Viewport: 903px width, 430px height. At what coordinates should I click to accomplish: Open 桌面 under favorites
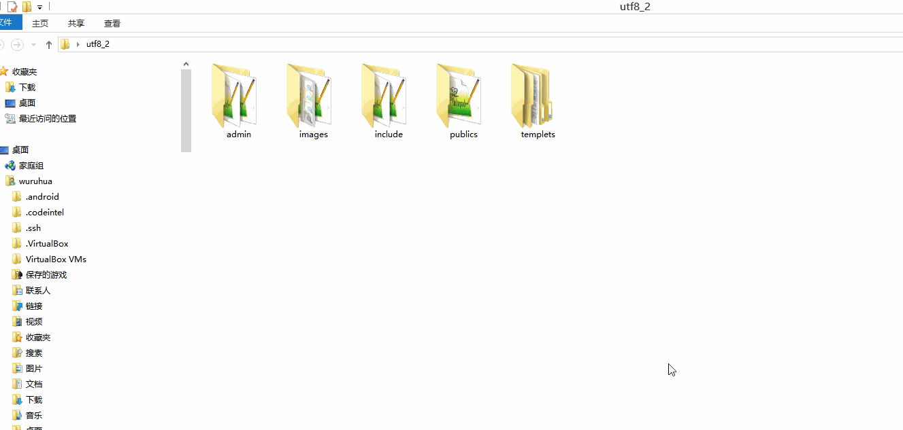[27, 103]
